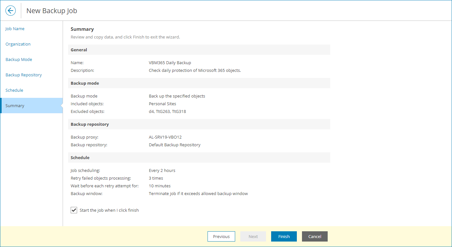Cancel the New Backup Job wizard
Screen dimensions: 452x247
coord(315,236)
